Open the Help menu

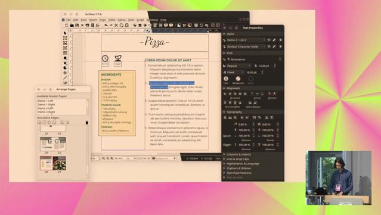(163, 20)
